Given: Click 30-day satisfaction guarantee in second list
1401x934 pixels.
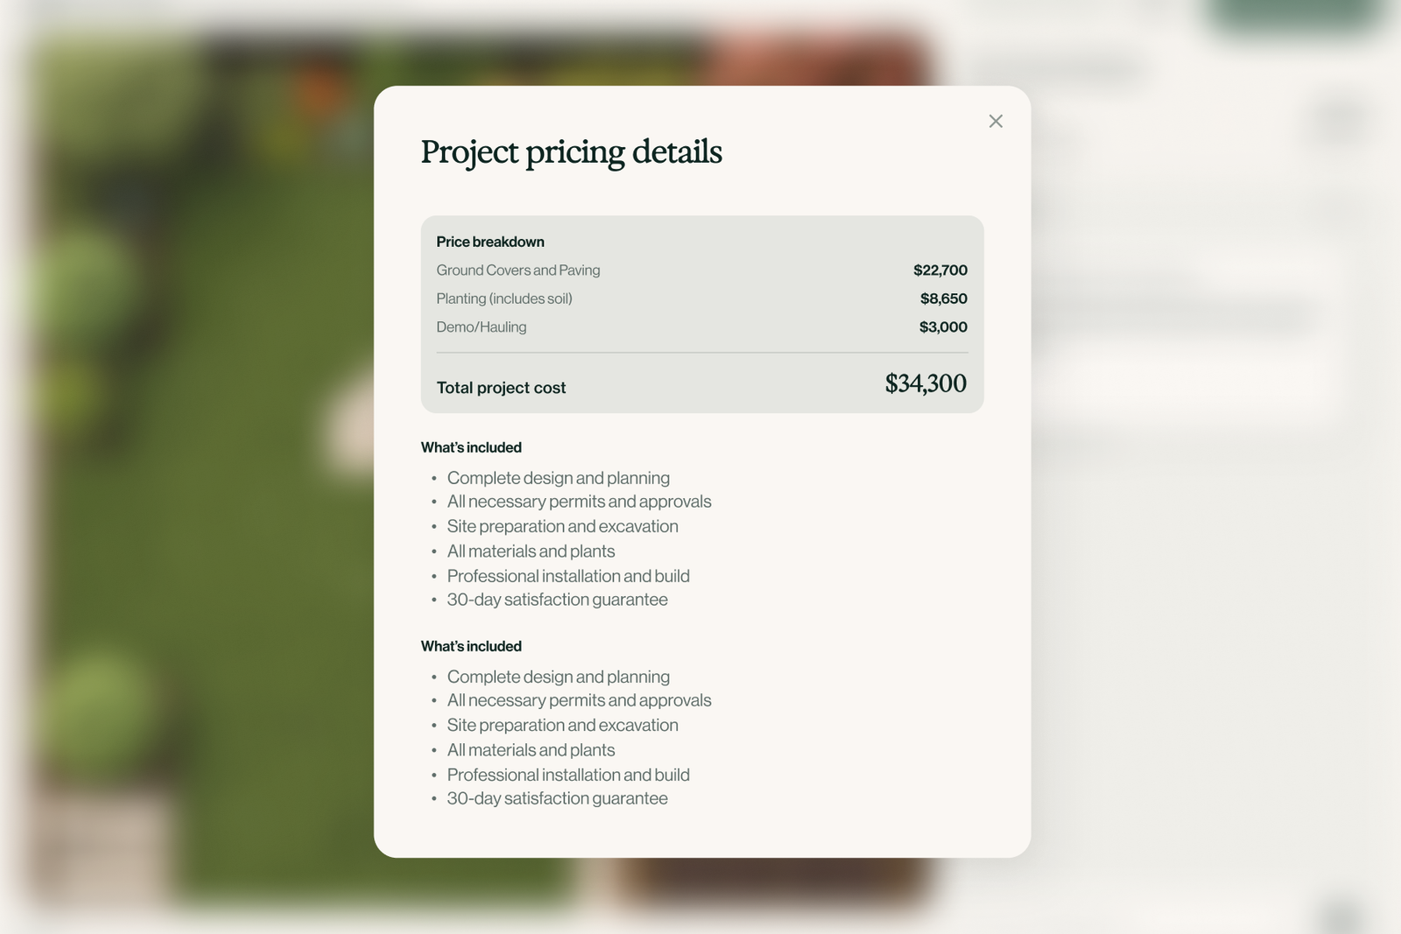Looking at the screenshot, I should pyautogui.click(x=557, y=798).
